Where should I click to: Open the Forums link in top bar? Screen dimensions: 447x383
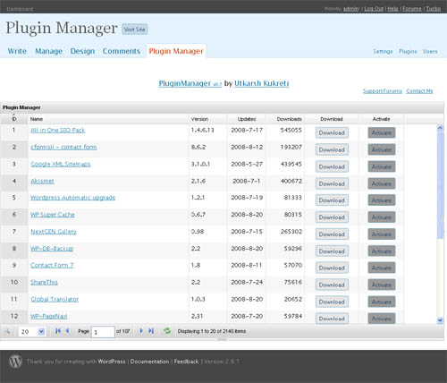pos(412,9)
